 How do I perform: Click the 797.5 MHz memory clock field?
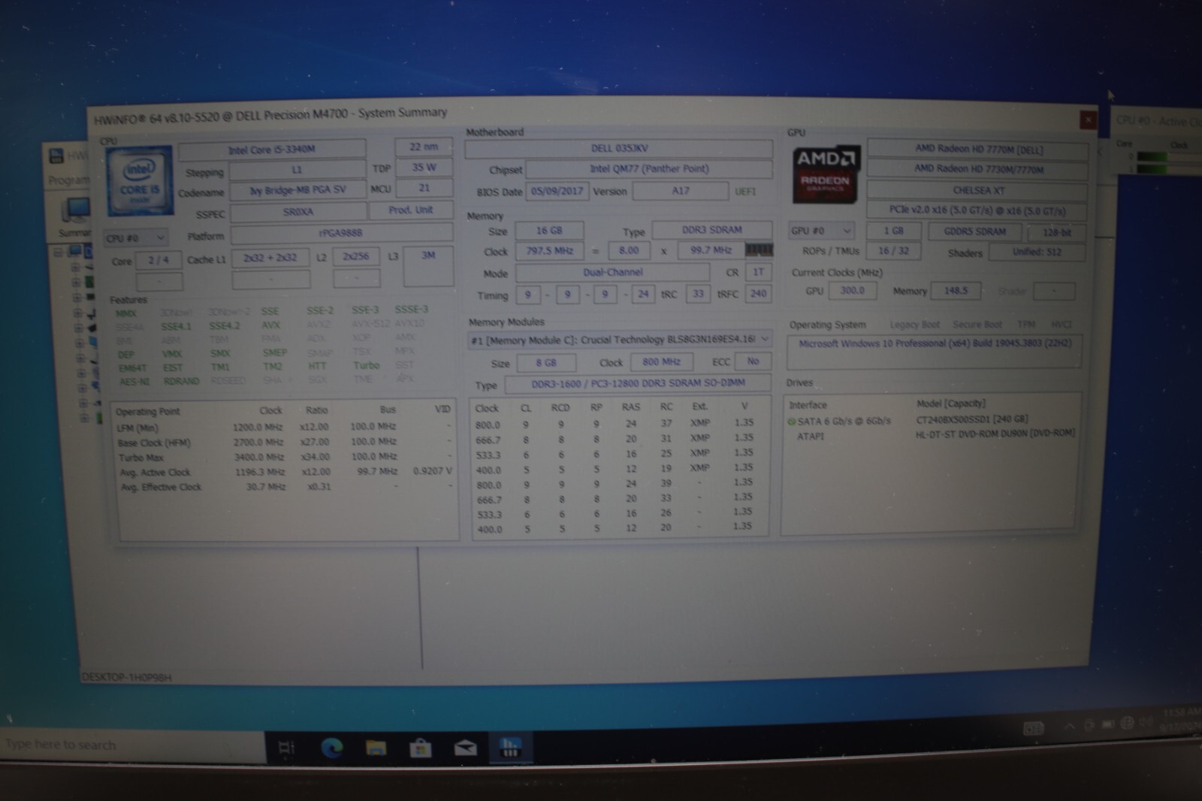(549, 251)
